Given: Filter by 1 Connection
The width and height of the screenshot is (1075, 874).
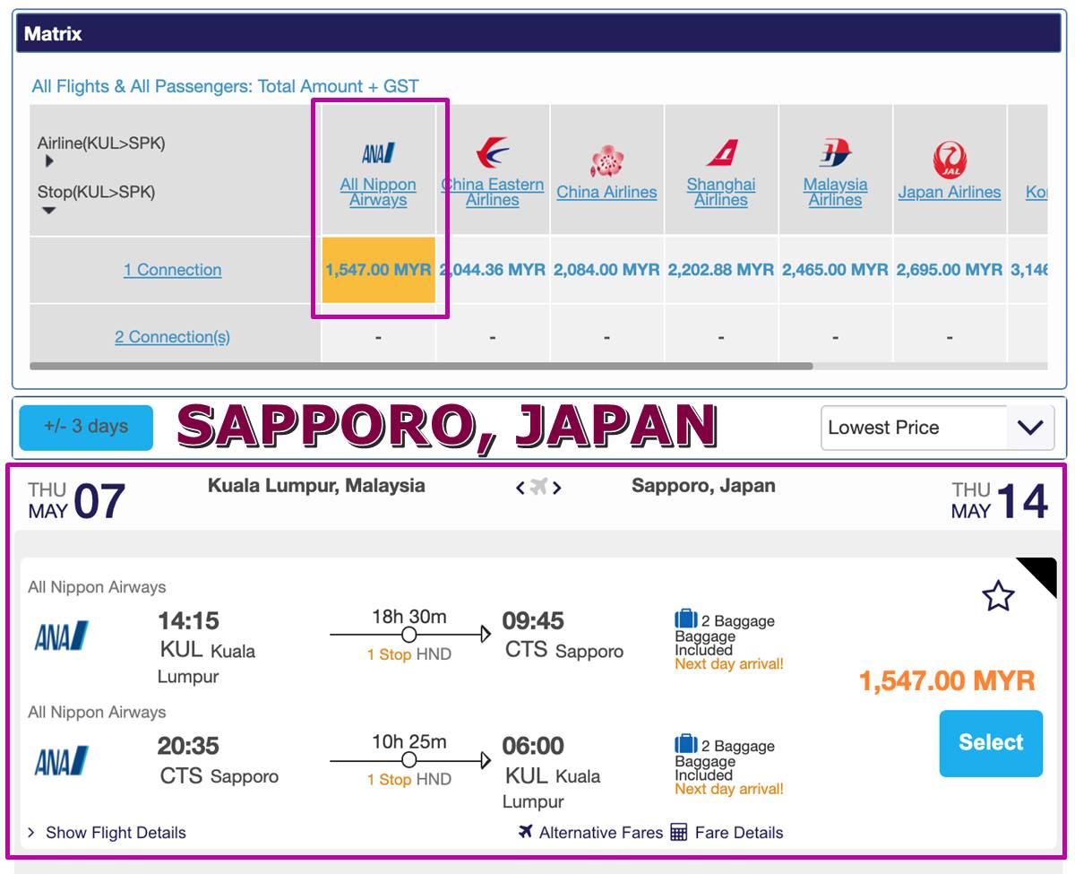Looking at the screenshot, I should pyautogui.click(x=173, y=270).
